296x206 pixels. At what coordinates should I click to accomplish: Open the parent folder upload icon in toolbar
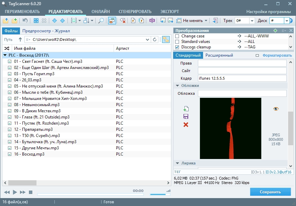coord(6,21)
